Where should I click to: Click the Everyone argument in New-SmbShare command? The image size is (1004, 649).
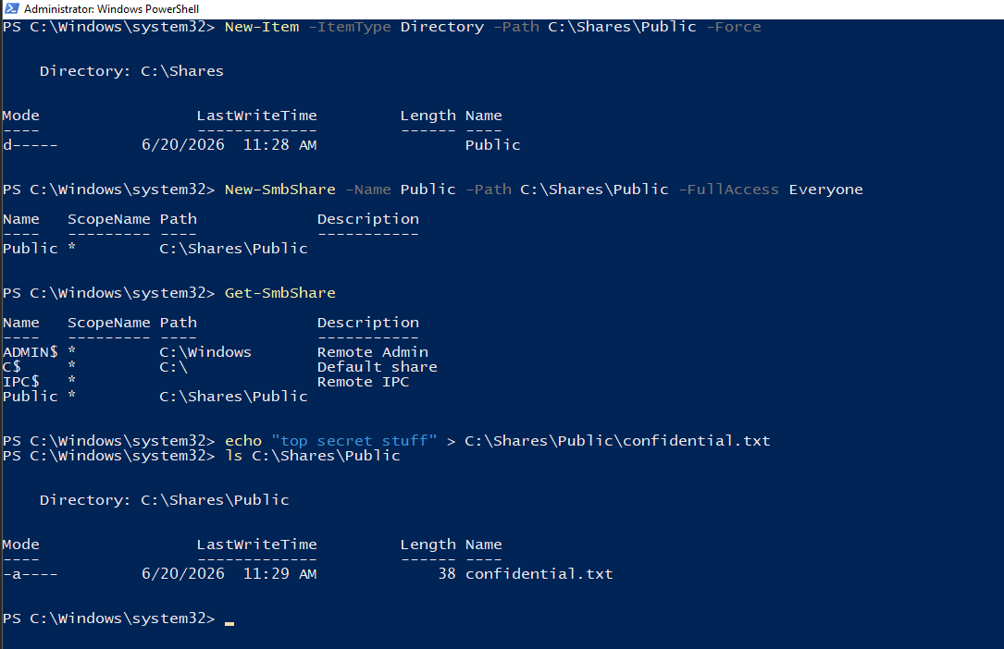click(x=826, y=190)
